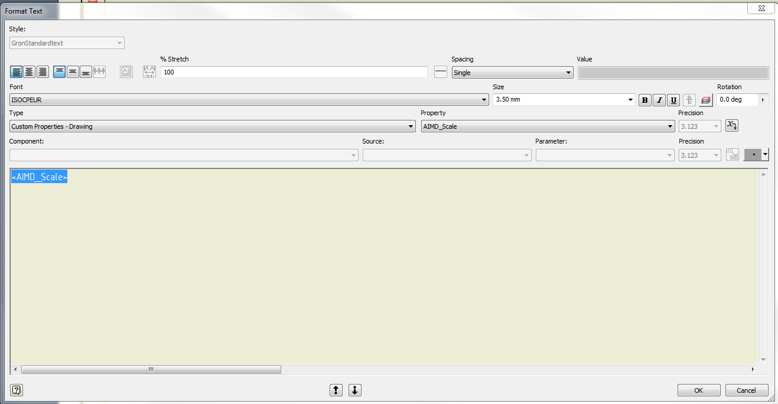Expand the symbol list dropdown arrow

(766, 155)
